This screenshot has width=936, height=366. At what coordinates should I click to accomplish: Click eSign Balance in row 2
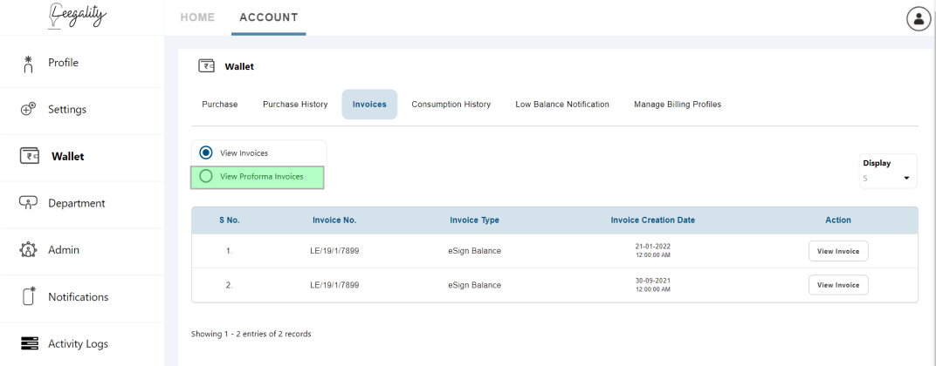point(475,285)
